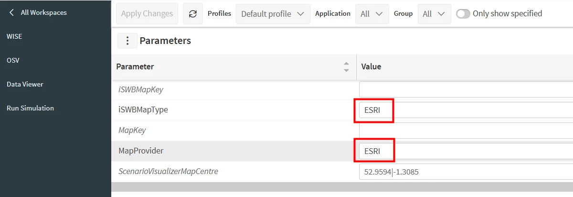The width and height of the screenshot is (573, 197).
Task: Click the Value column header
Action: coord(371,67)
